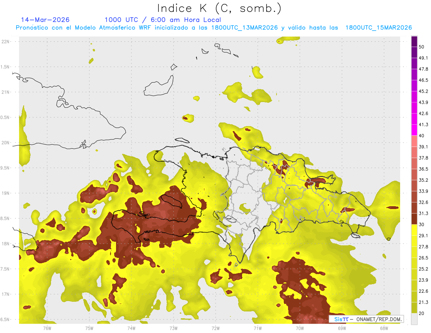Click the colorbar value "26.5"
This screenshot has width=431, height=333.
423,258
